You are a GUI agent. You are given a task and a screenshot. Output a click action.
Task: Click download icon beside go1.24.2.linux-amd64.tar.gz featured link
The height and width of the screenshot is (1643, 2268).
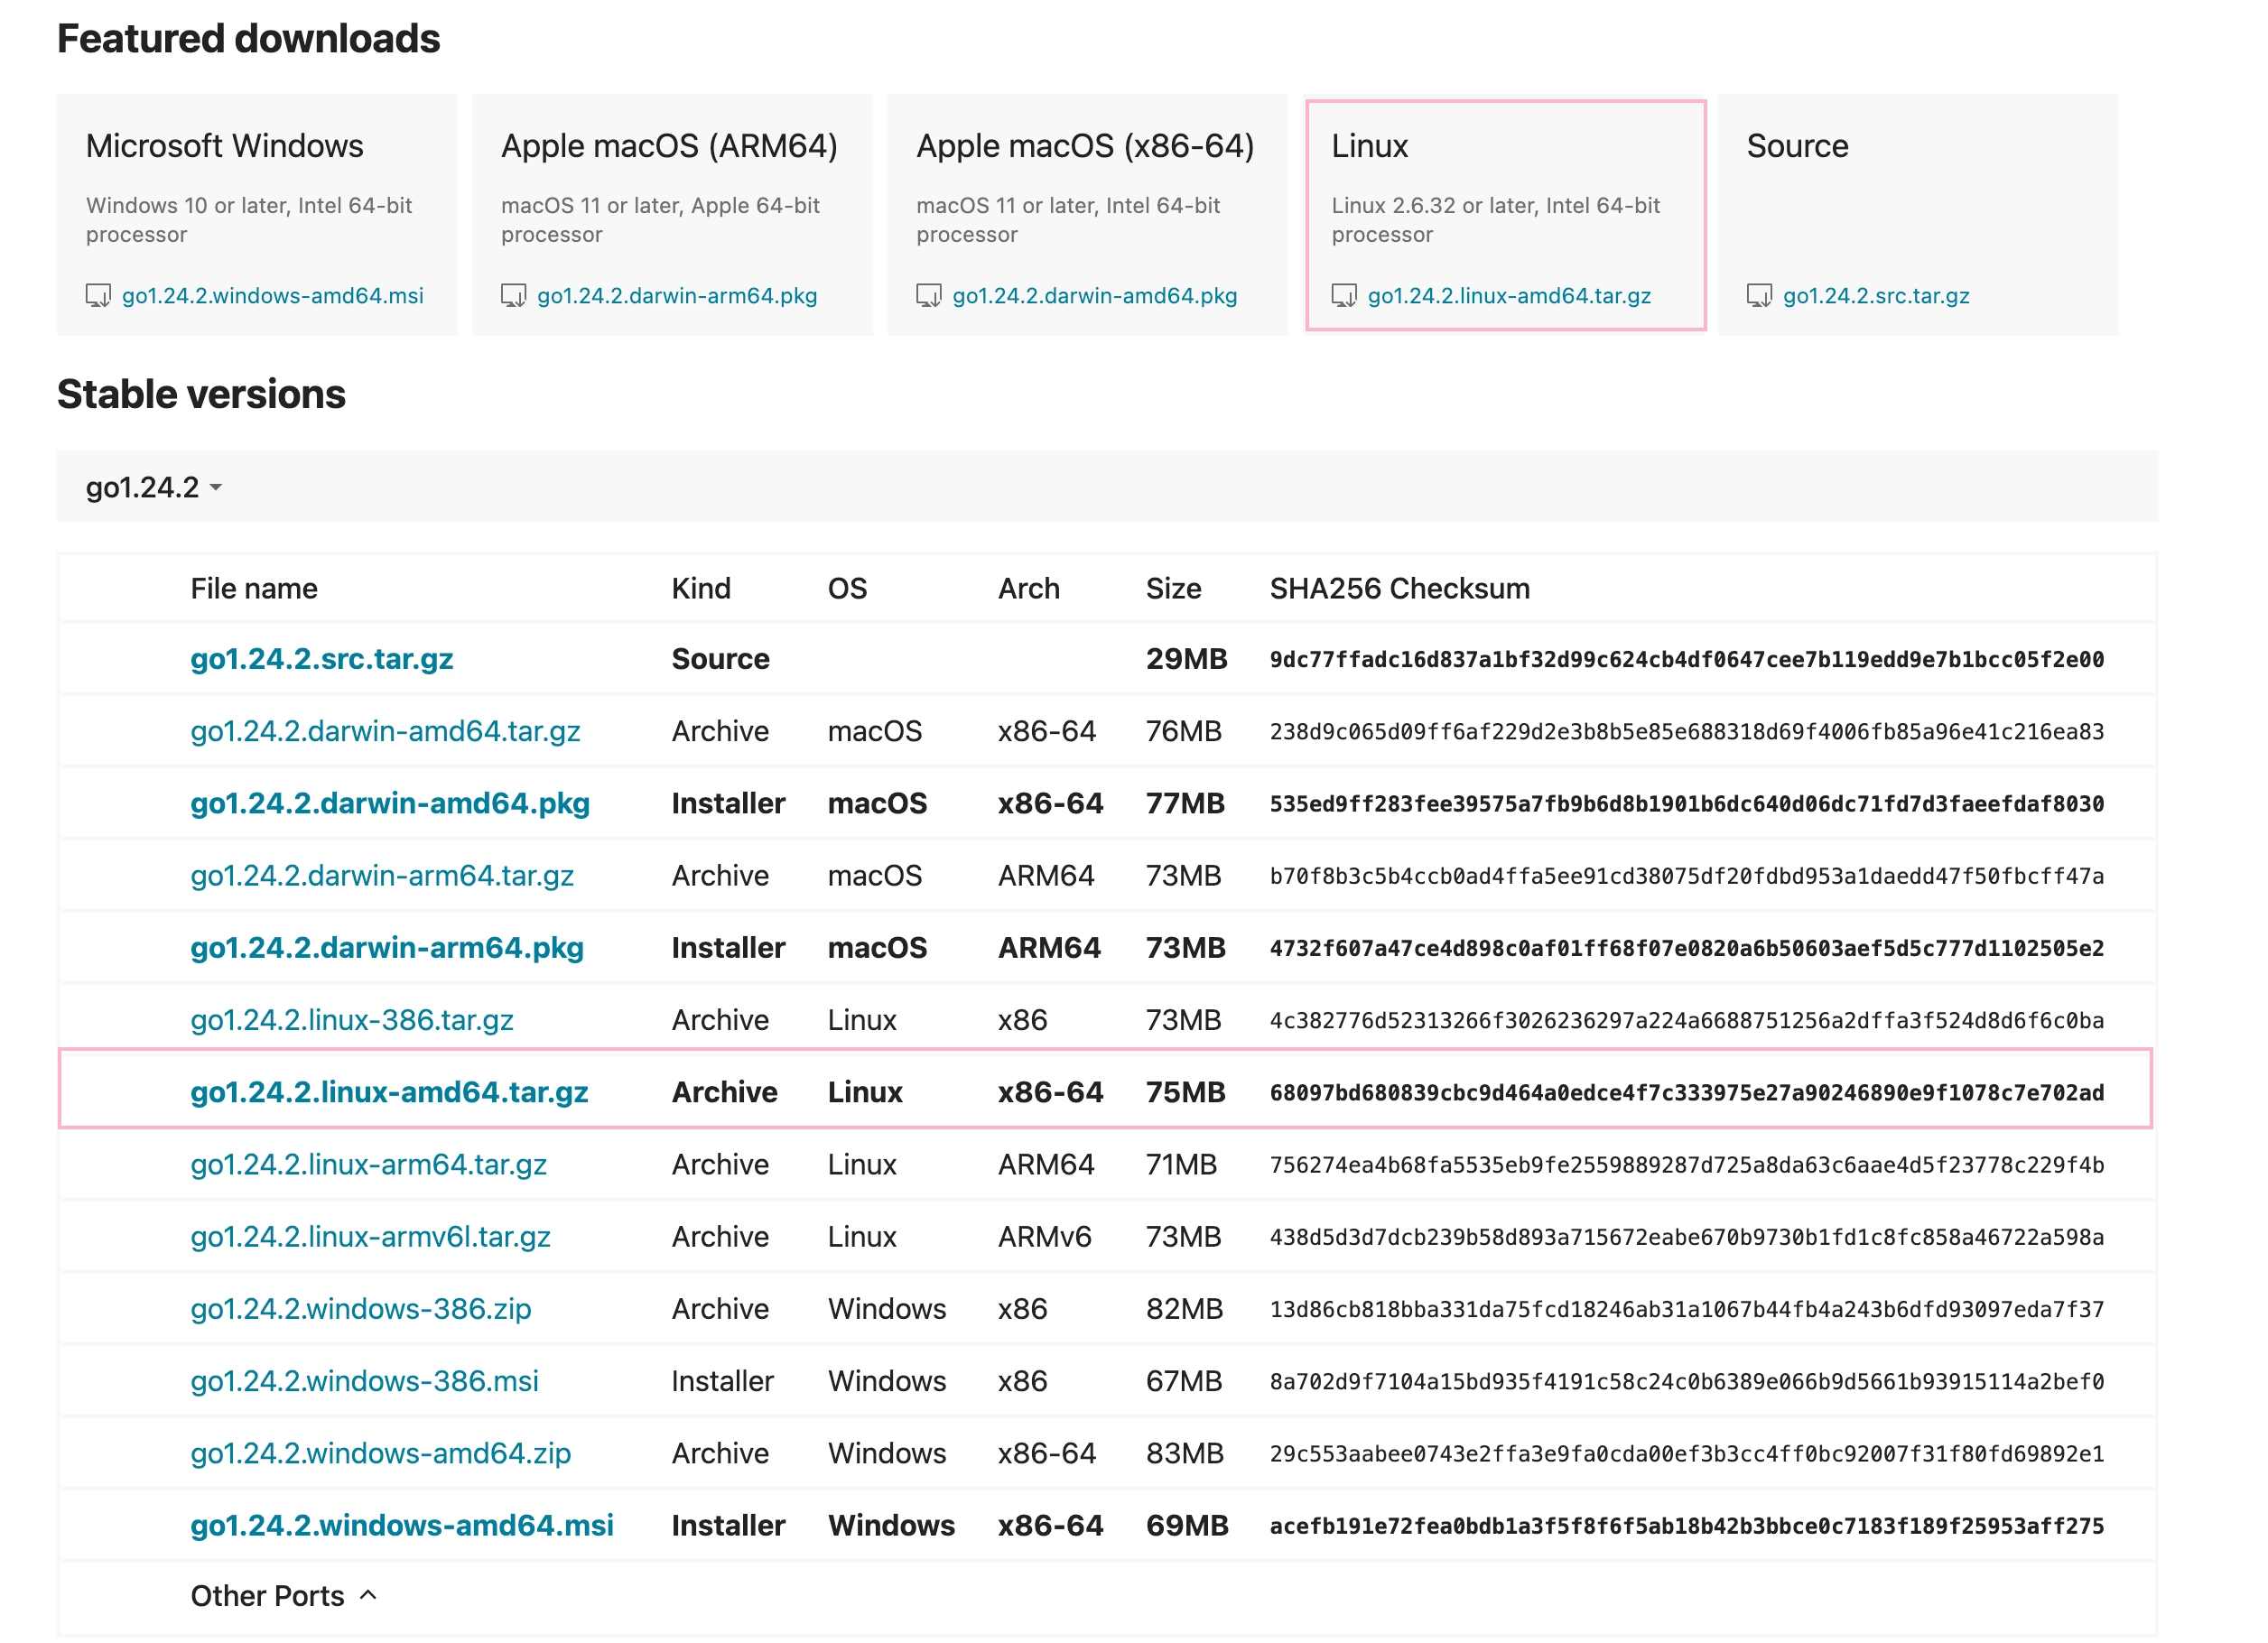pyautogui.click(x=1344, y=296)
